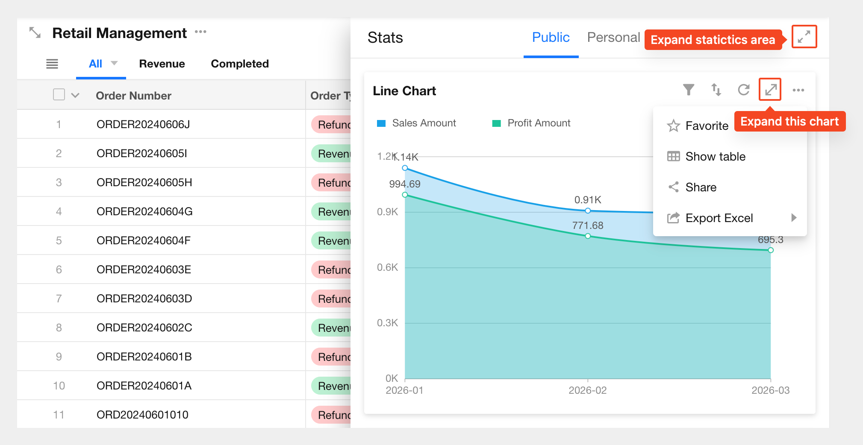Toggle the Sales Amount legend series
This screenshot has height=445, width=863.
[x=416, y=123]
